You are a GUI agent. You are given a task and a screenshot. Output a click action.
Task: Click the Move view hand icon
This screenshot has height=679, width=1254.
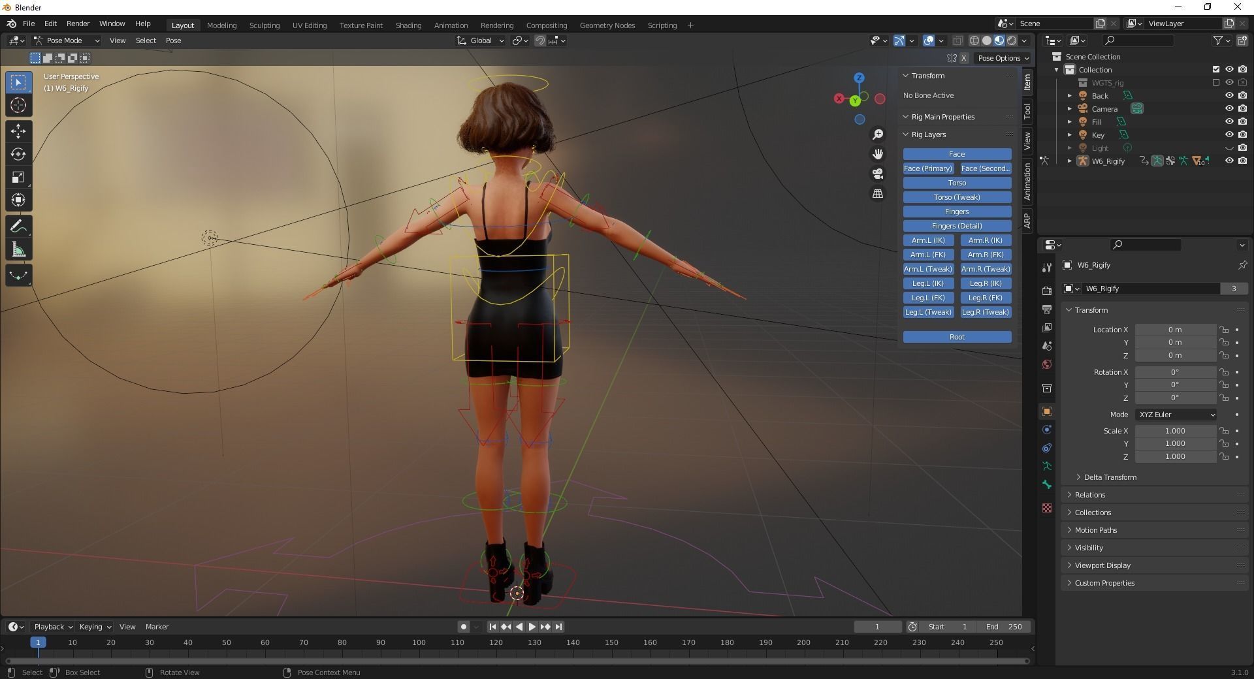click(x=878, y=153)
